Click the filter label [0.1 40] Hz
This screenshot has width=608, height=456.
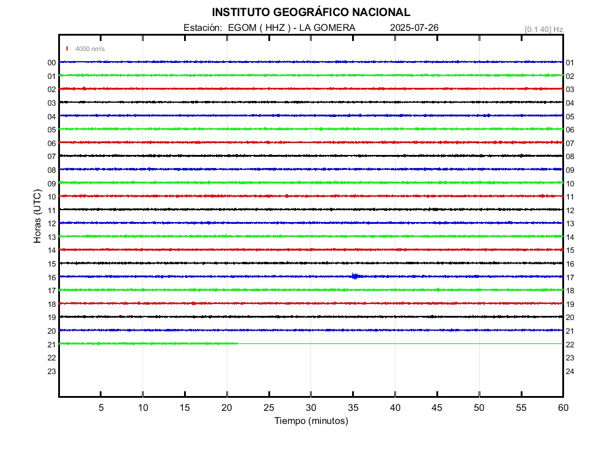pos(544,30)
